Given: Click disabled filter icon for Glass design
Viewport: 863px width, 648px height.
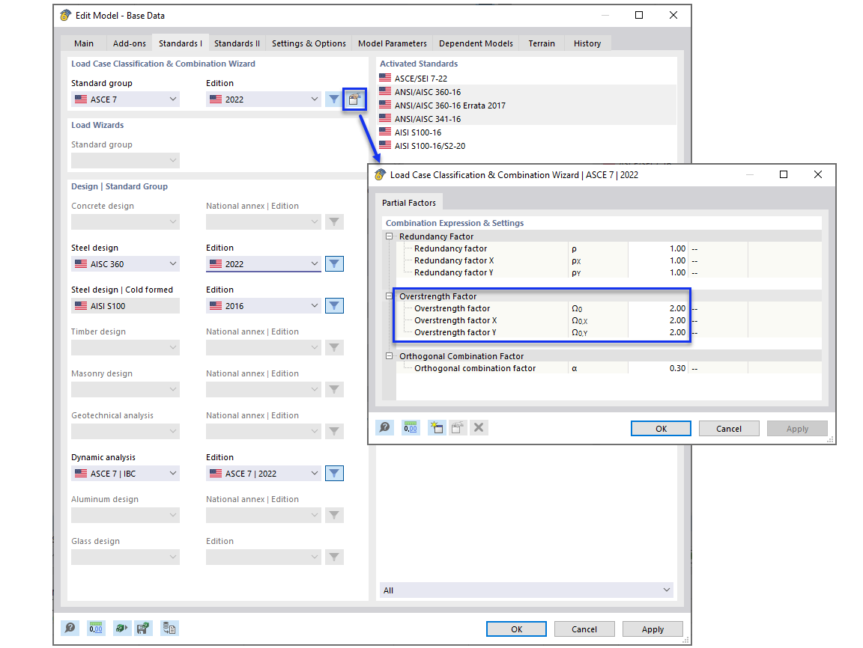Looking at the screenshot, I should point(334,557).
